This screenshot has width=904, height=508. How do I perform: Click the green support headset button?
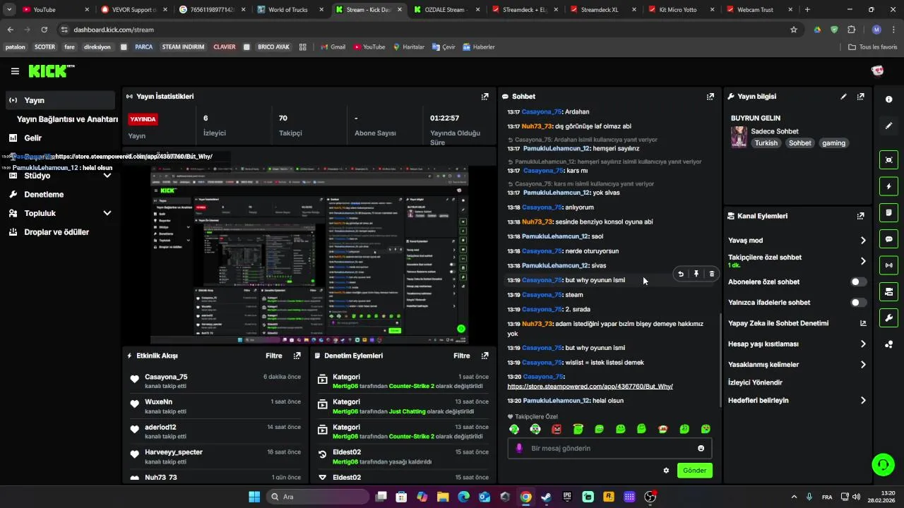tap(883, 464)
